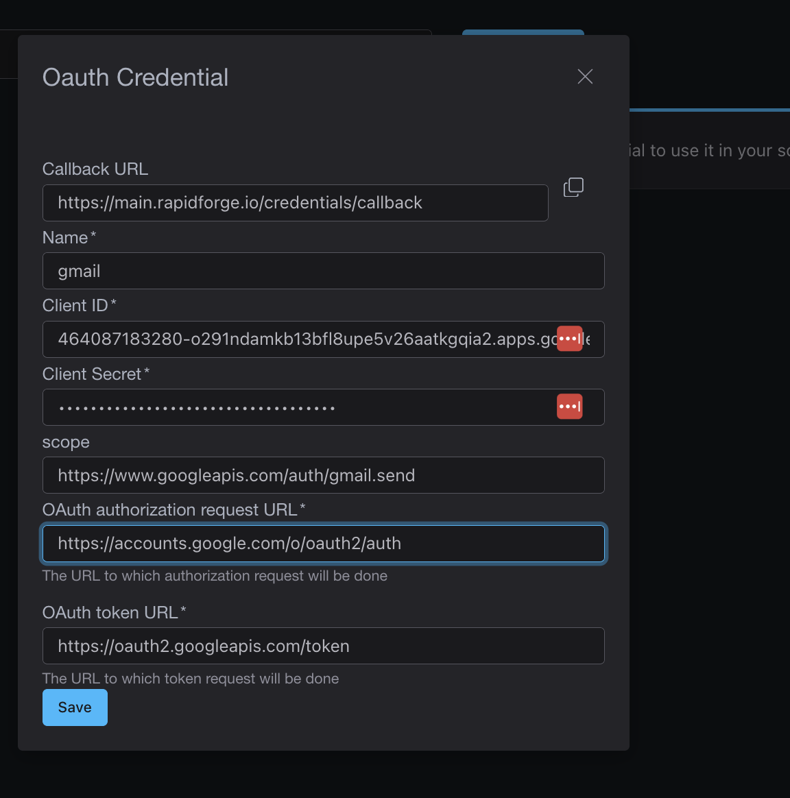
Task: Click the Name field containing gmail
Action: click(323, 271)
